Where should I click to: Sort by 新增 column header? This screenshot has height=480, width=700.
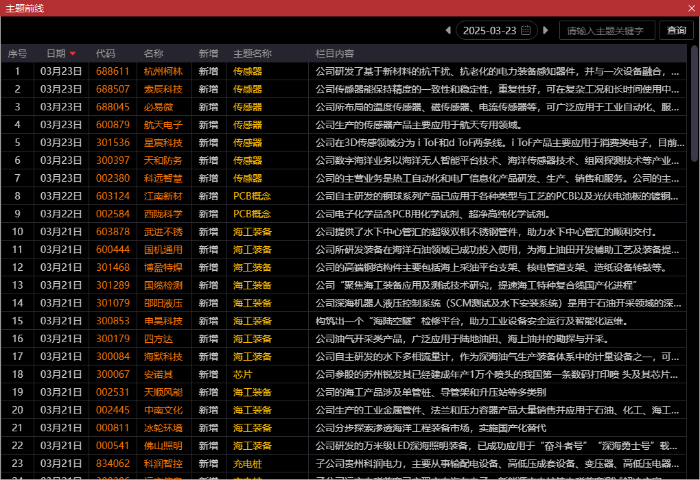[208, 53]
